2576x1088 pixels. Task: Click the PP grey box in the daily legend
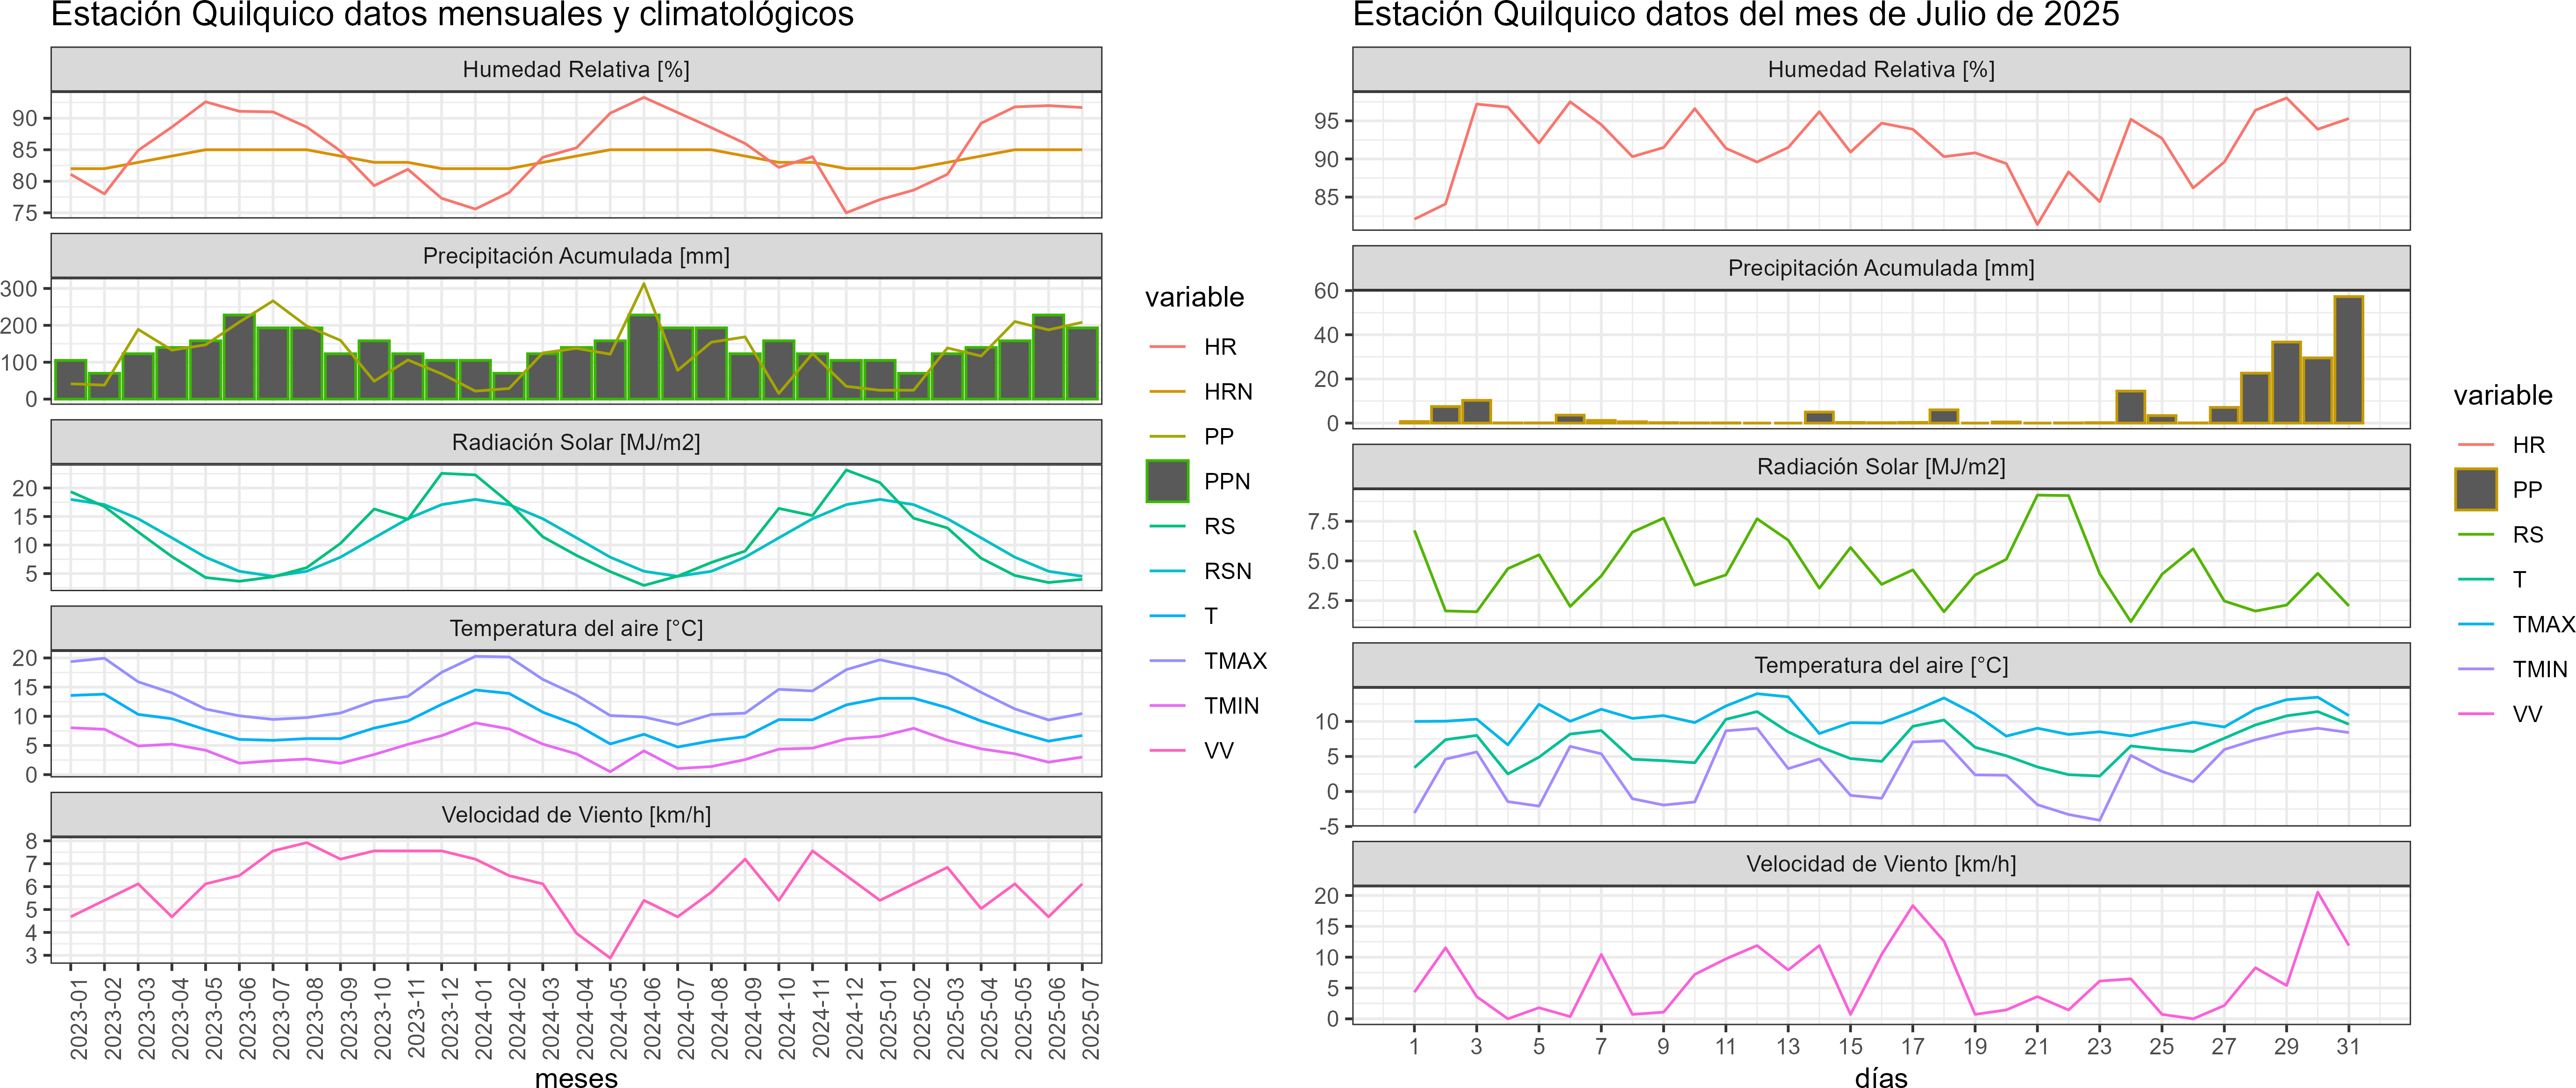pos(2476,490)
